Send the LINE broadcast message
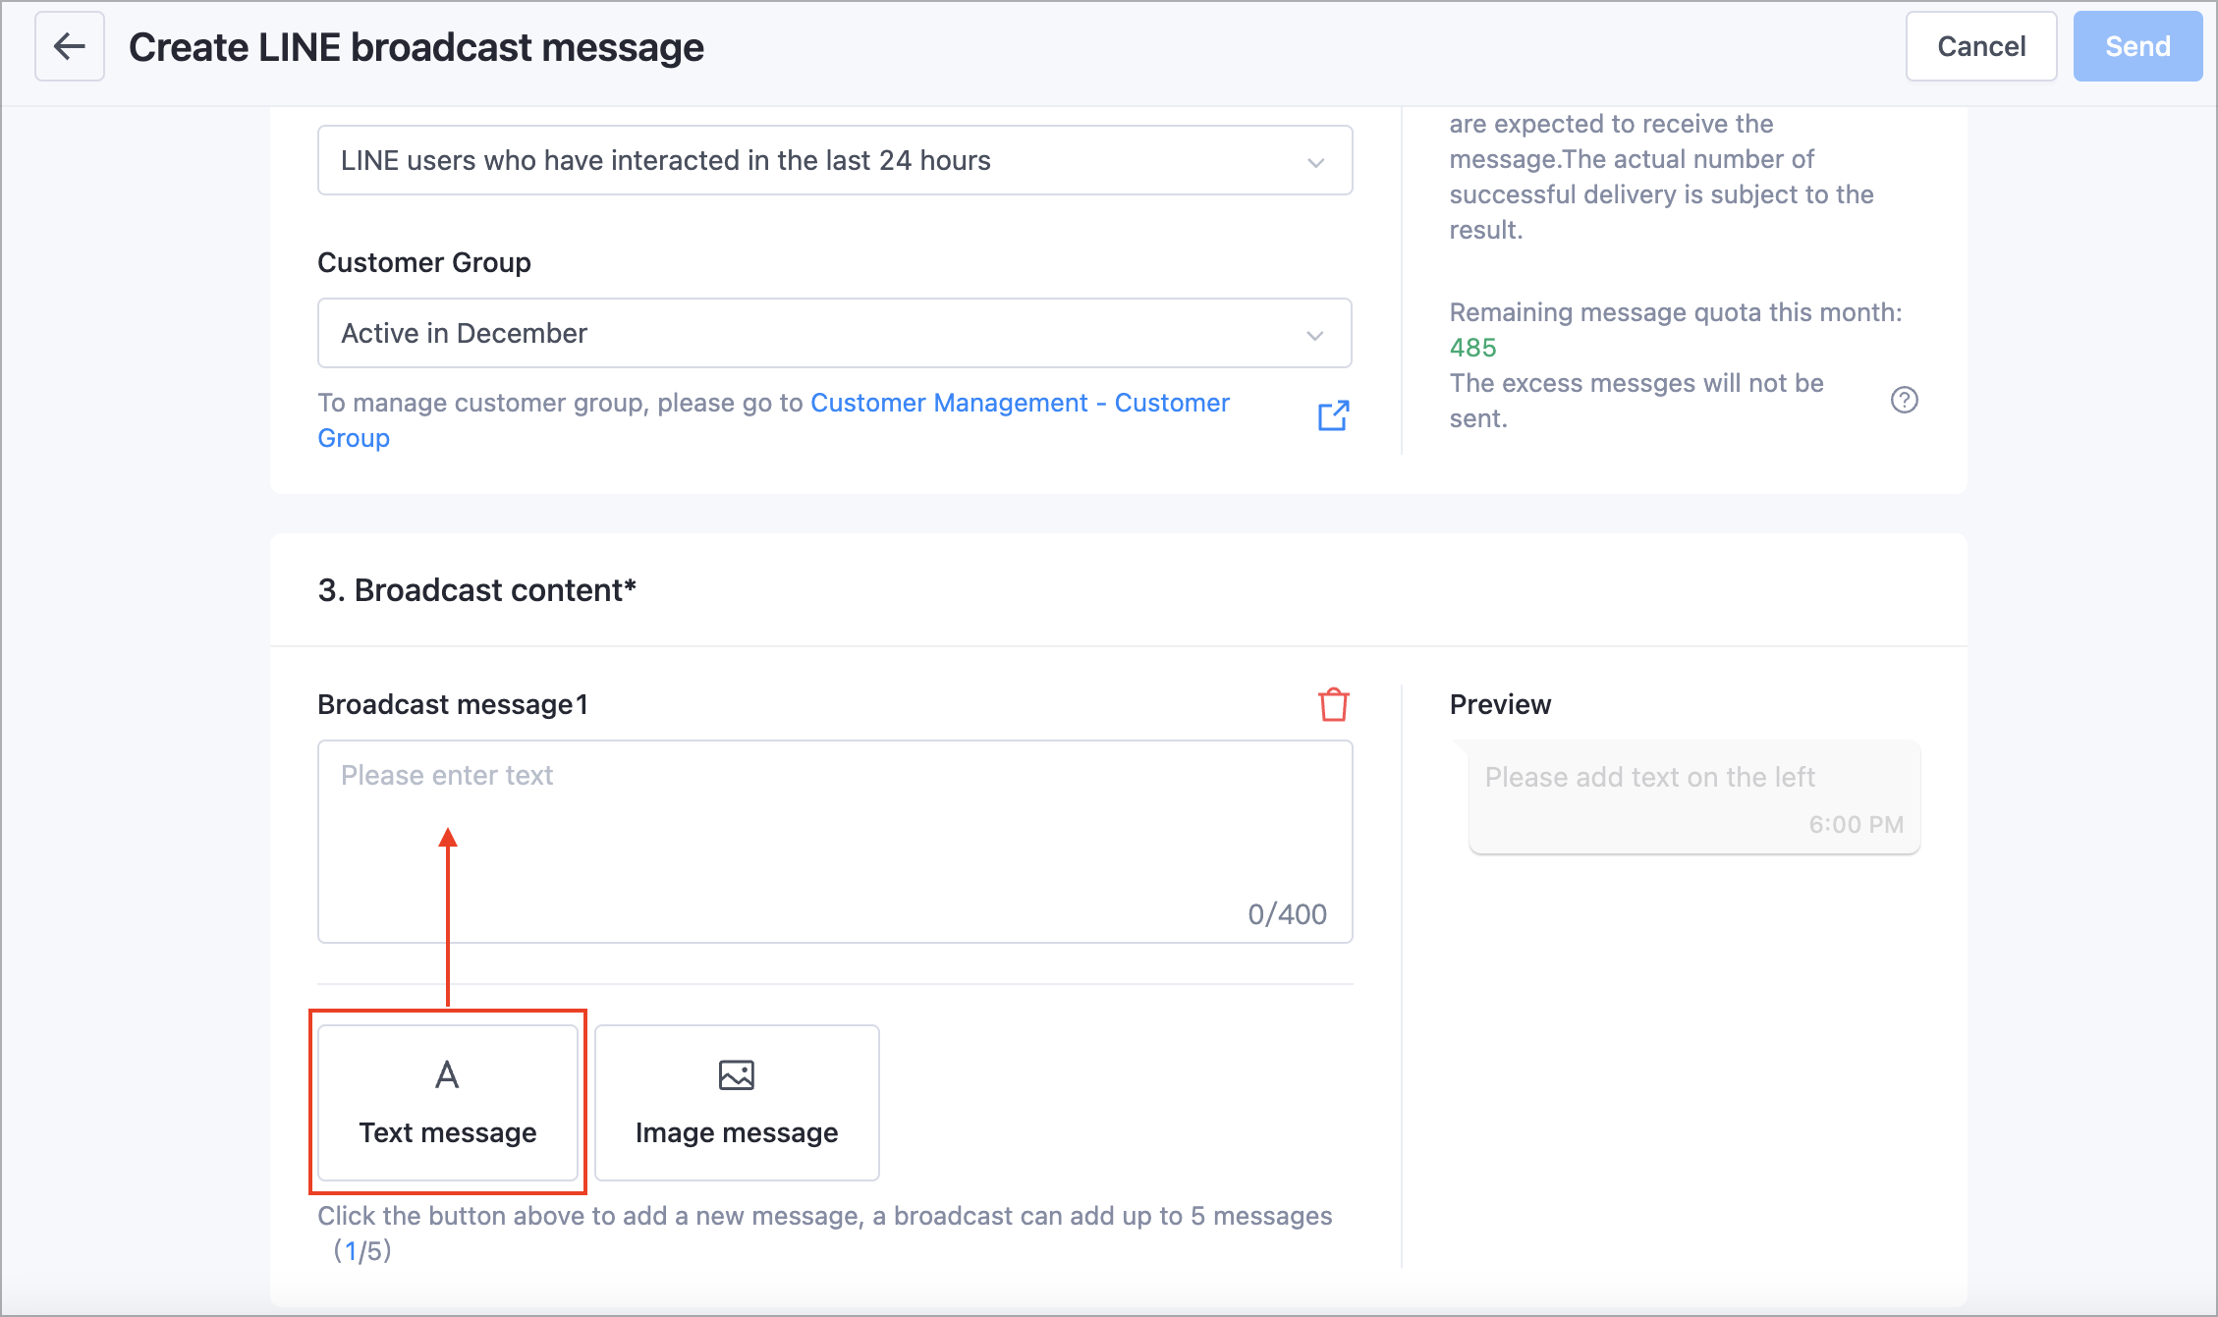Viewport: 2218px width, 1317px height. pos(2137,46)
